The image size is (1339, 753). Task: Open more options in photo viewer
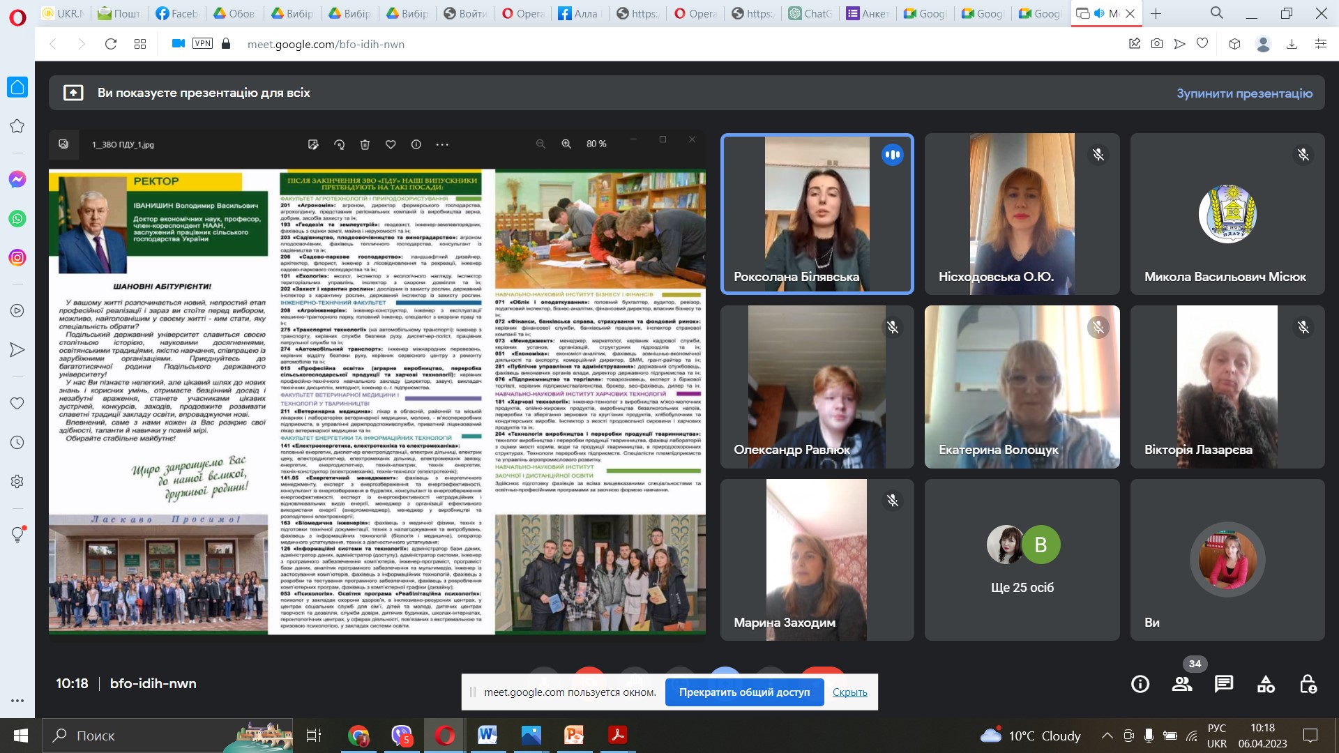coord(442,144)
